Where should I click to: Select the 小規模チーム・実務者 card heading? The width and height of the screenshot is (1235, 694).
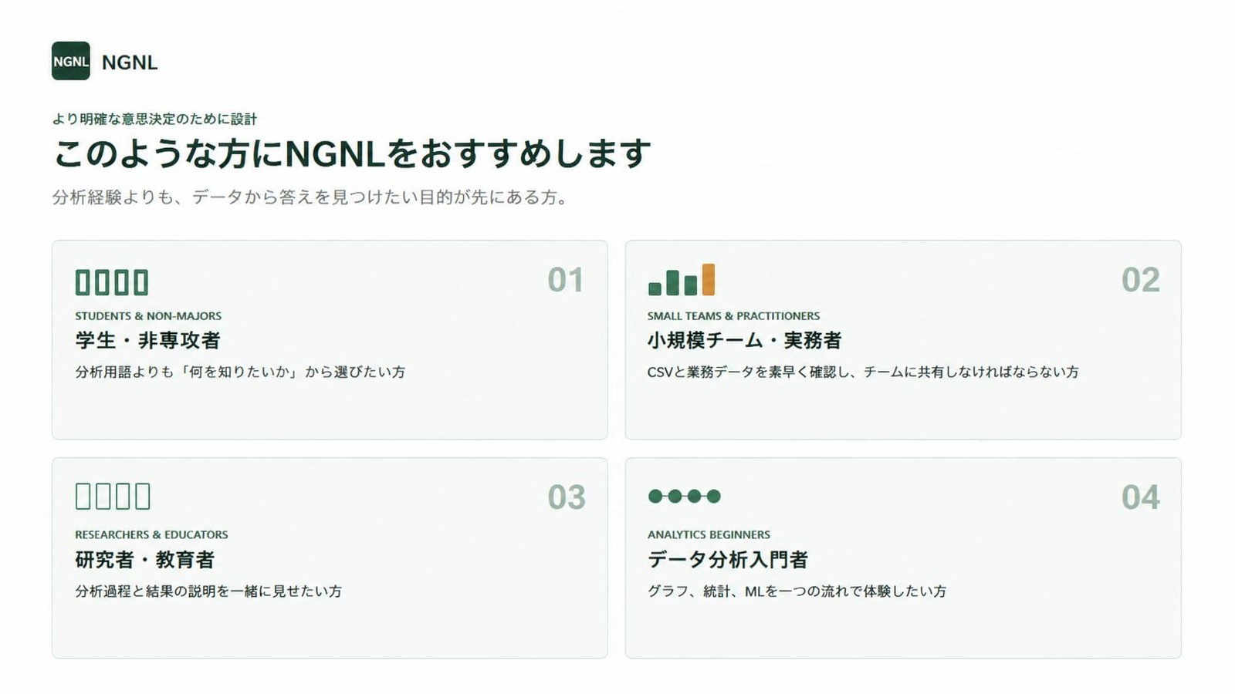click(x=745, y=340)
